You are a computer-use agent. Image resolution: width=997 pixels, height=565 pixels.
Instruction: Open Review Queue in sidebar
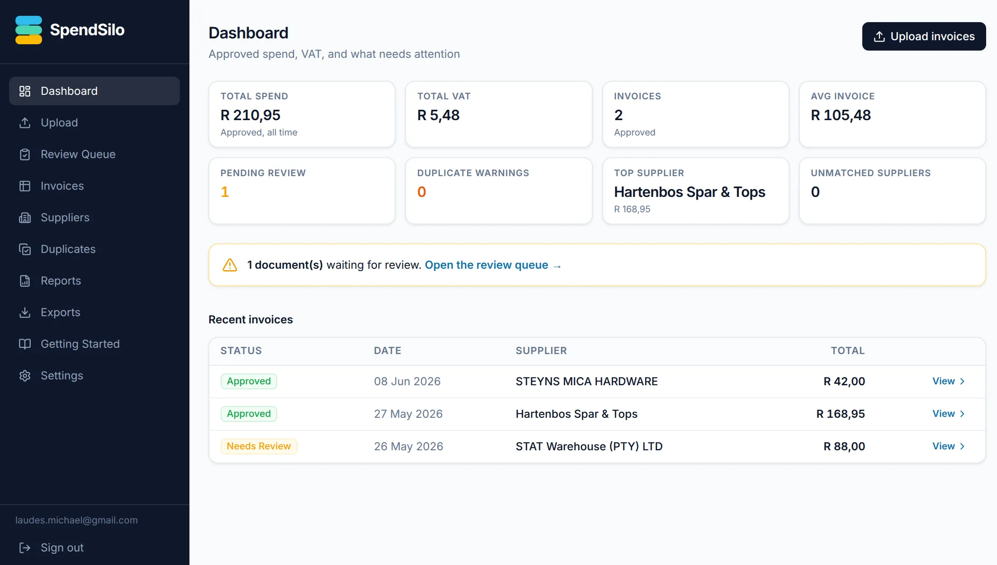pyautogui.click(x=95, y=154)
